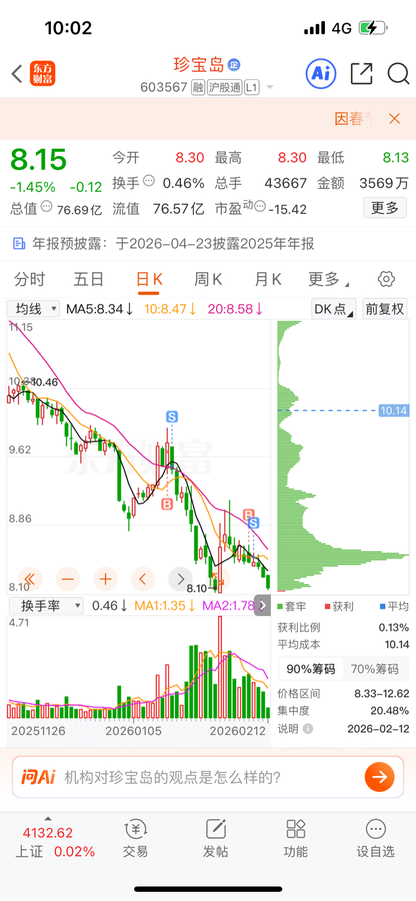The width and height of the screenshot is (416, 901).
Task: Tap the 集中度 20.48% value
Action: click(x=389, y=711)
